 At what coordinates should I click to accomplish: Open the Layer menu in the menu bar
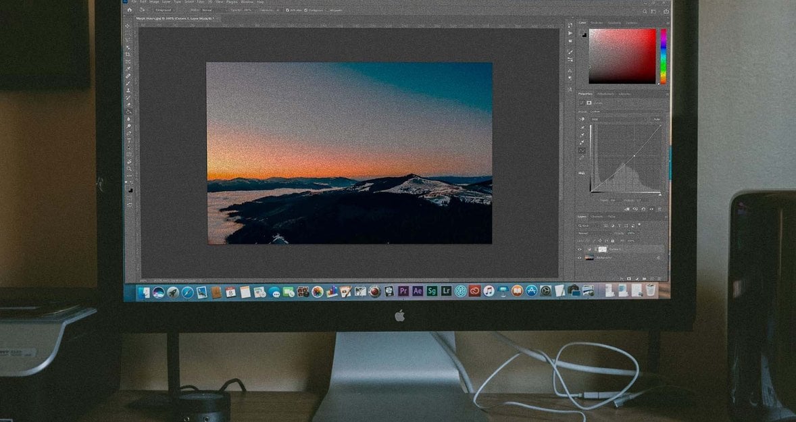[166, 2]
